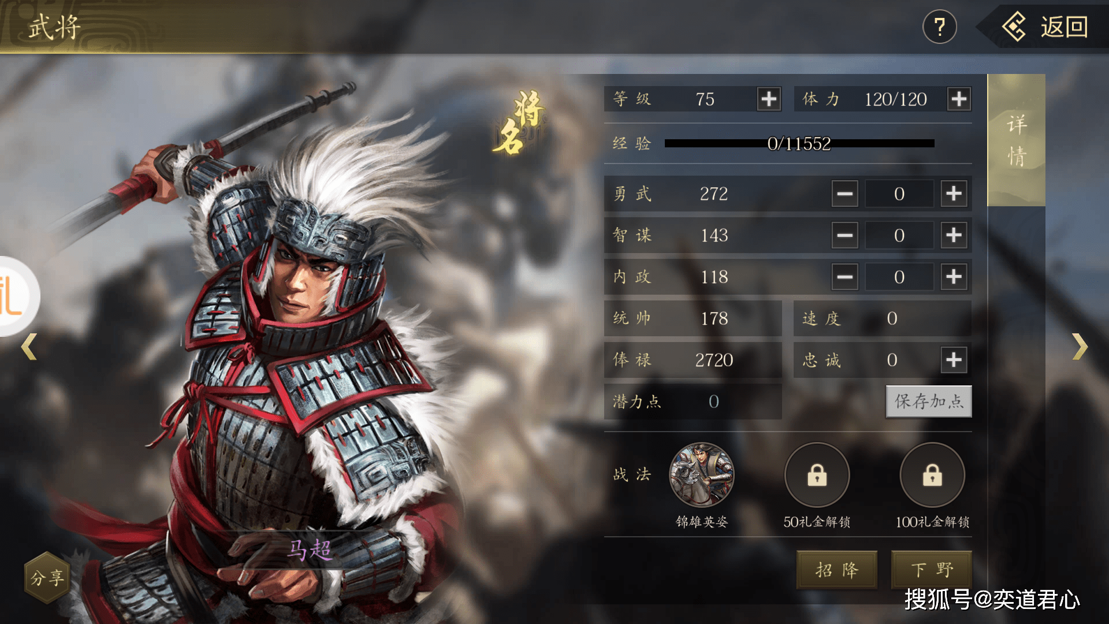Image resolution: width=1109 pixels, height=624 pixels.
Task: Go to previous general with left arrow
Action: tap(29, 347)
